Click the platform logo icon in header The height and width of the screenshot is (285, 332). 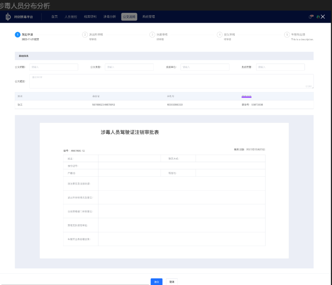[8, 17]
